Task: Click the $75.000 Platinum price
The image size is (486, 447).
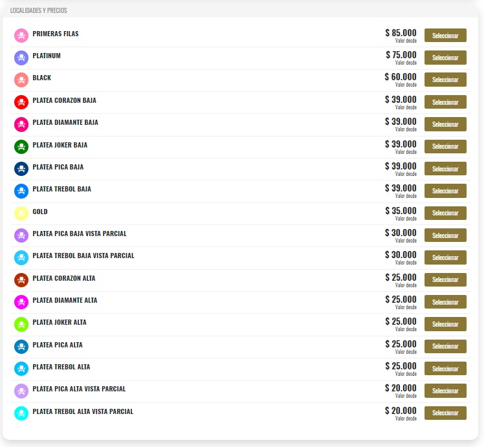Action: point(401,55)
